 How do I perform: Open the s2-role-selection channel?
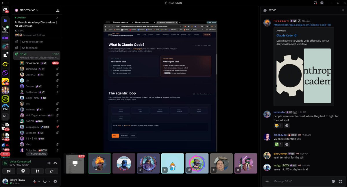click(x=37, y=42)
